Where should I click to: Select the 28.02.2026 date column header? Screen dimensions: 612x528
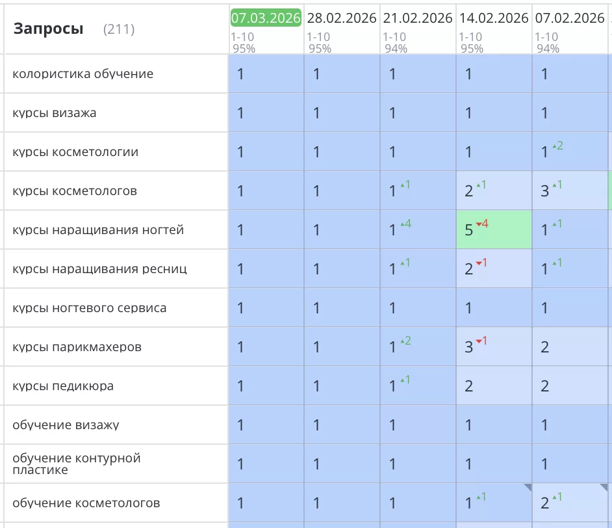point(341,18)
